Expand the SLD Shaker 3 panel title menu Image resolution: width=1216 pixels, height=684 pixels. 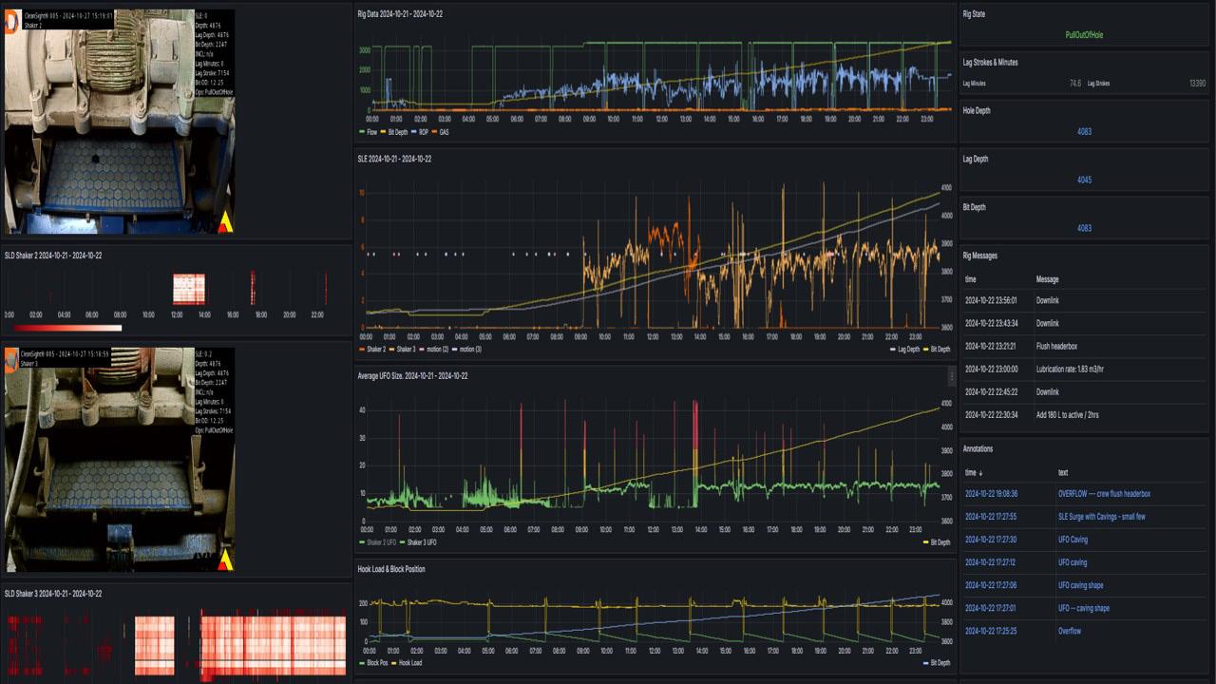pos(53,593)
